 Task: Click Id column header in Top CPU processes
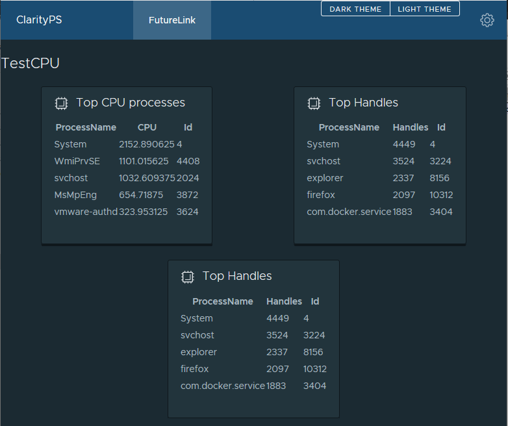tap(188, 127)
